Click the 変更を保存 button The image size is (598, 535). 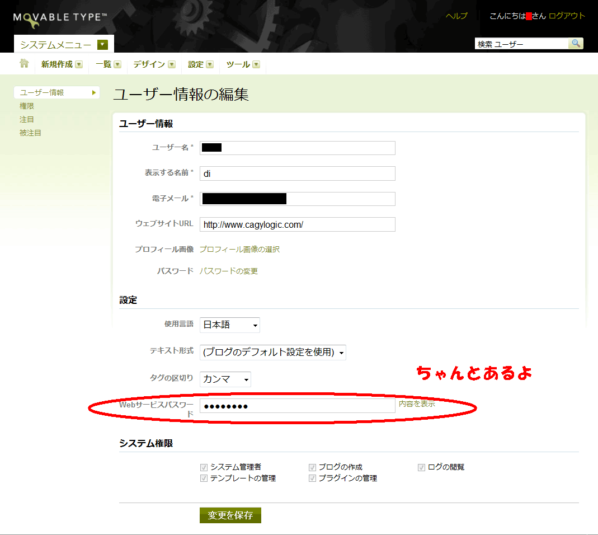click(x=230, y=515)
